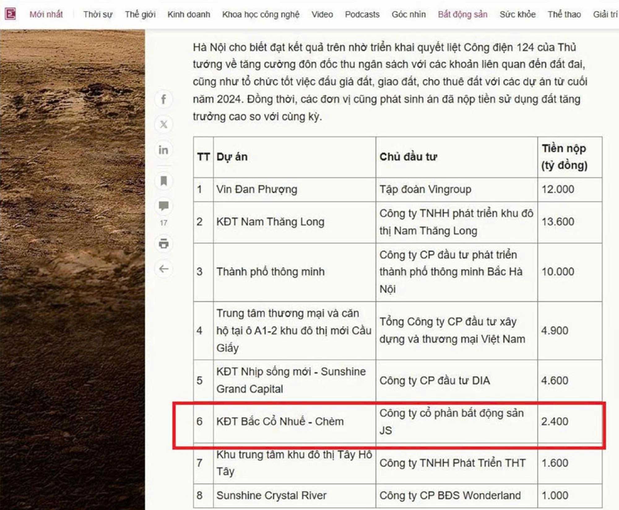Go to Thế giới section
The image size is (619, 510).
(140, 15)
